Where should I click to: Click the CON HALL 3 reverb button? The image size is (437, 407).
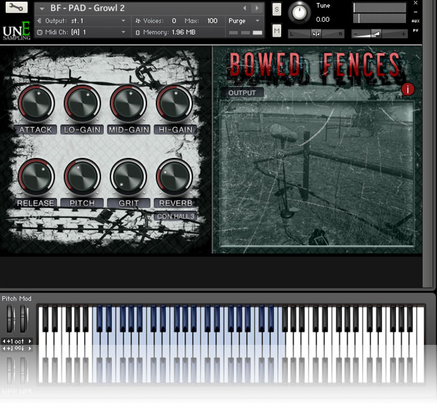click(x=176, y=216)
